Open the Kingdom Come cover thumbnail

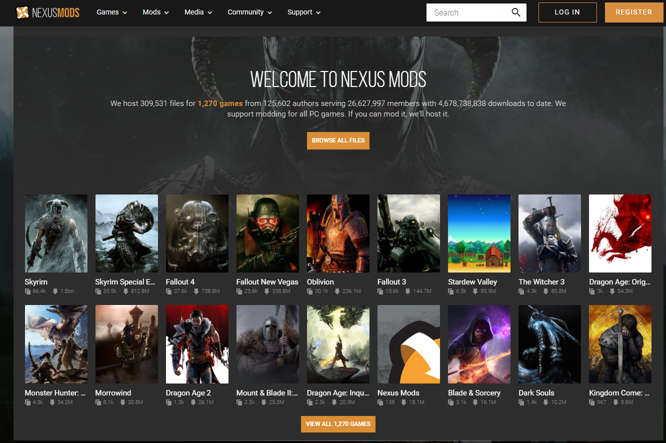[620, 344]
